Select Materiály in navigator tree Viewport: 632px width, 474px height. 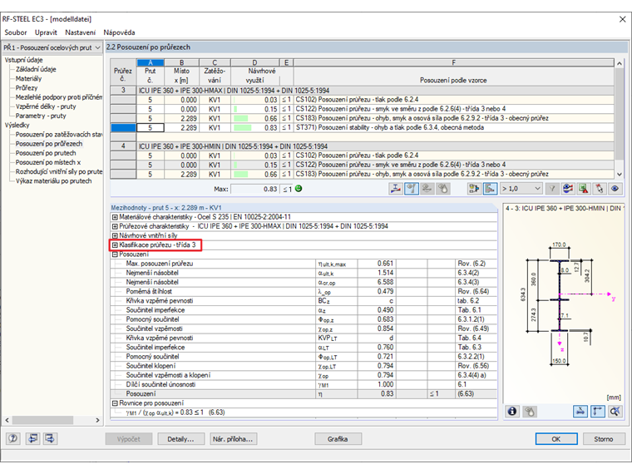[x=28, y=79]
